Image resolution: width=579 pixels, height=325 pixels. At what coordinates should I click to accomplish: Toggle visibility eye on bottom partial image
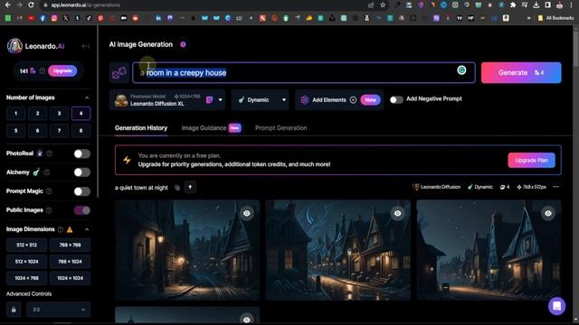pos(247,319)
